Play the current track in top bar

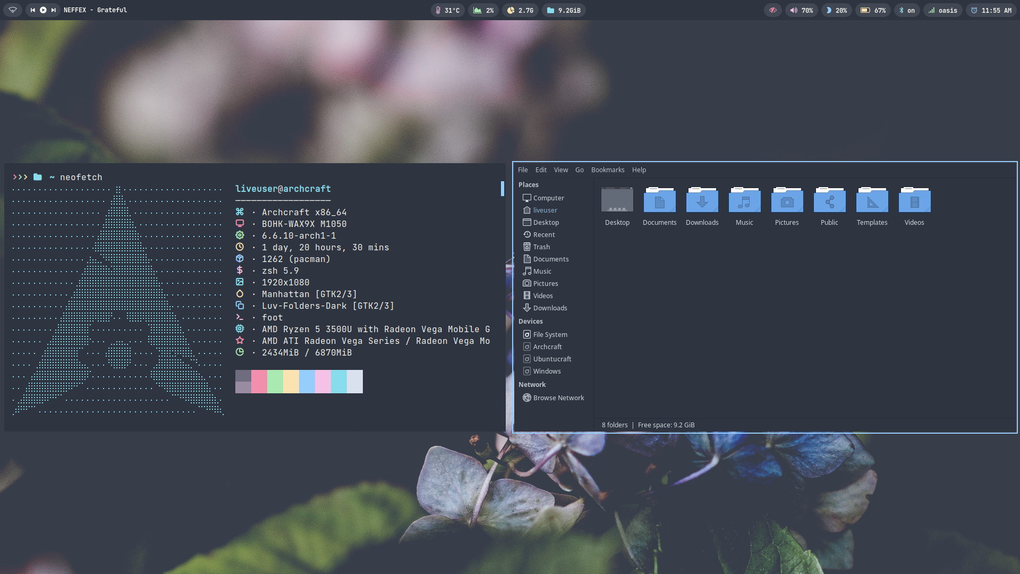pos(43,10)
